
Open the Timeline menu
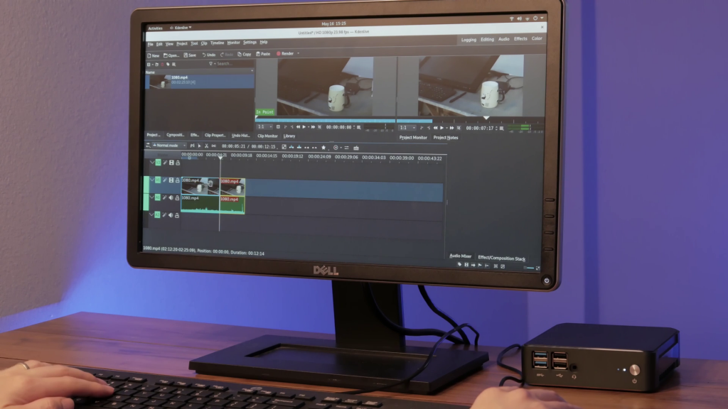(x=217, y=43)
